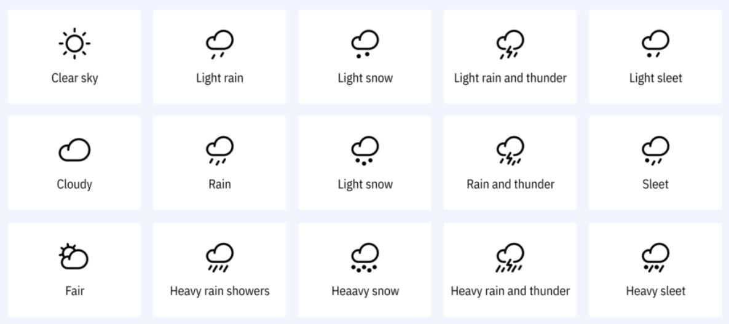Select the Rain icon with three drops

point(219,150)
